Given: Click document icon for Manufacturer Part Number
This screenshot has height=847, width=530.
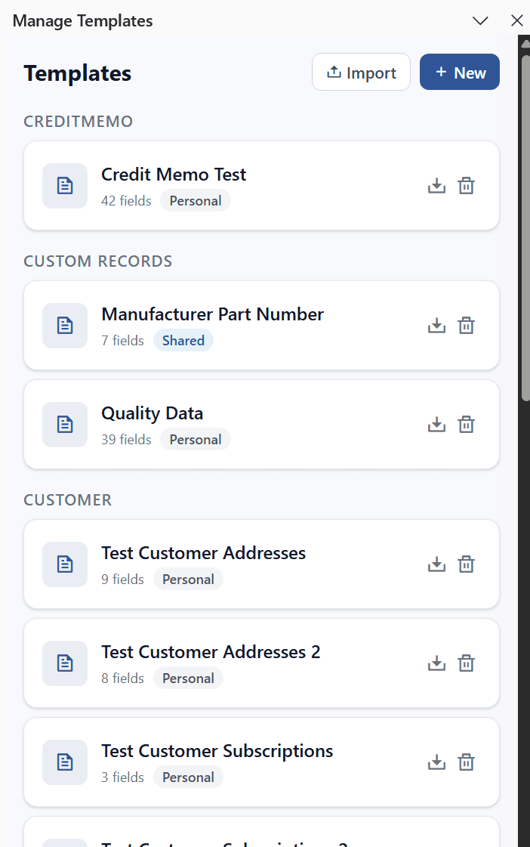Looking at the screenshot, I should (65, 326).
